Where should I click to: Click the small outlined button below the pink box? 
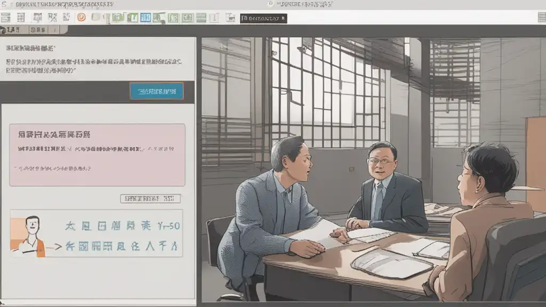point(150,199)
